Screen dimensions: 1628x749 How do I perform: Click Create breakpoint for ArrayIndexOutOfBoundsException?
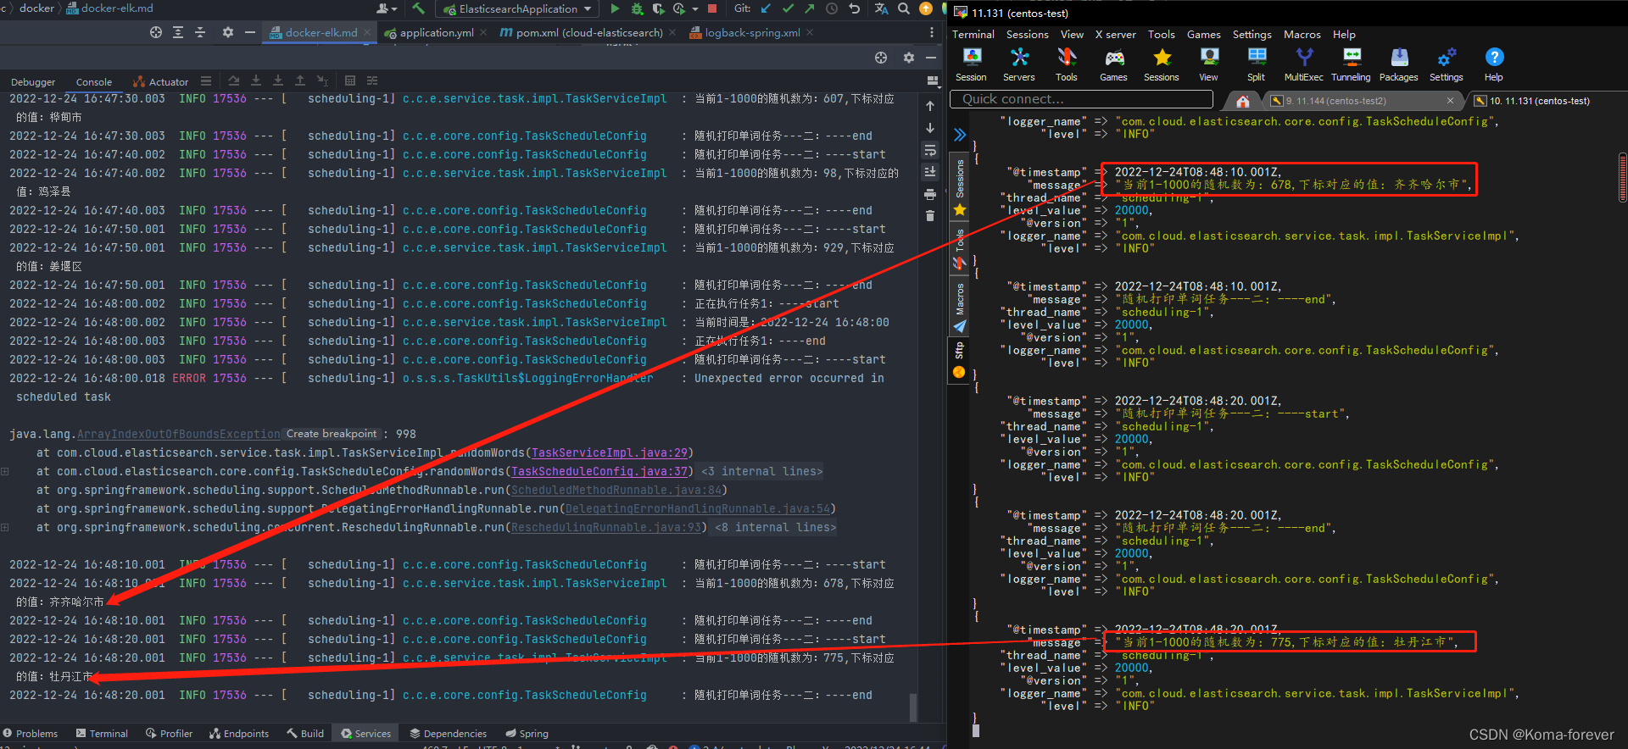[x=331, y=434]
